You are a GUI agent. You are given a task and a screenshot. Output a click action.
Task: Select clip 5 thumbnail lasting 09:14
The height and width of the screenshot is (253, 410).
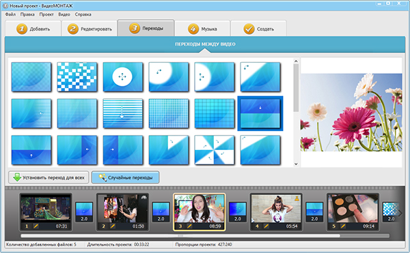[353, 212]
